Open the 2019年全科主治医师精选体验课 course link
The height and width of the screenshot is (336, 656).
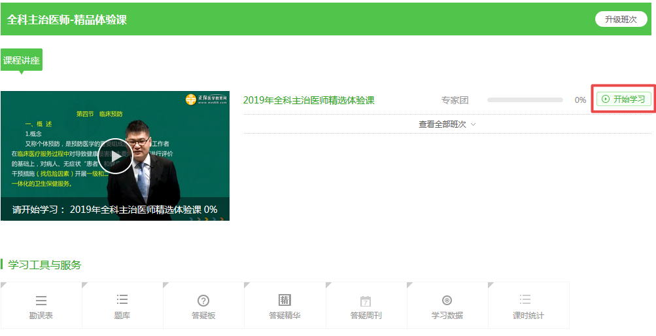[x=309, y=100]
